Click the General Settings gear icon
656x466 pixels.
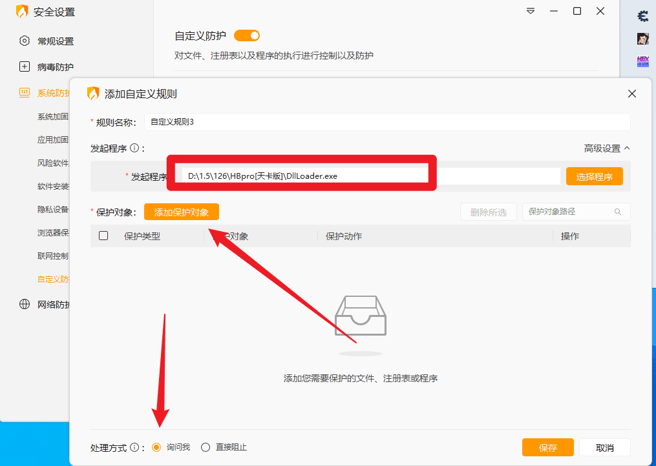click(25, 41)
